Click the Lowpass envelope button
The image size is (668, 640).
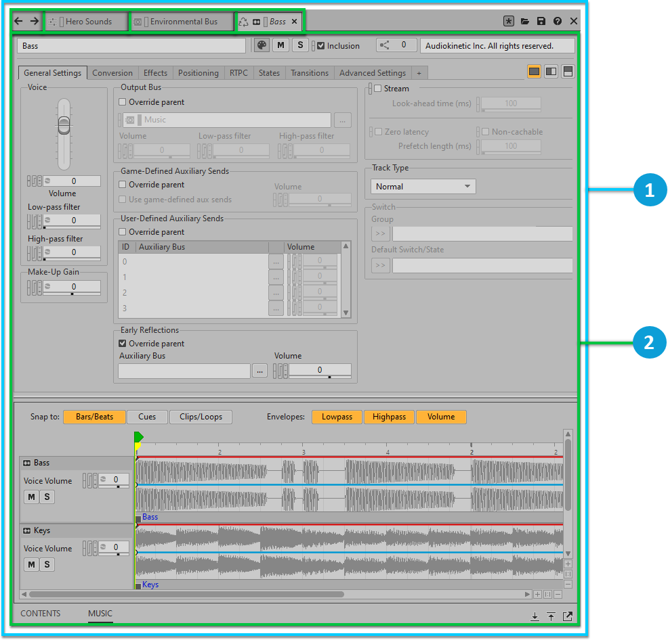click(x=337, y=417)
